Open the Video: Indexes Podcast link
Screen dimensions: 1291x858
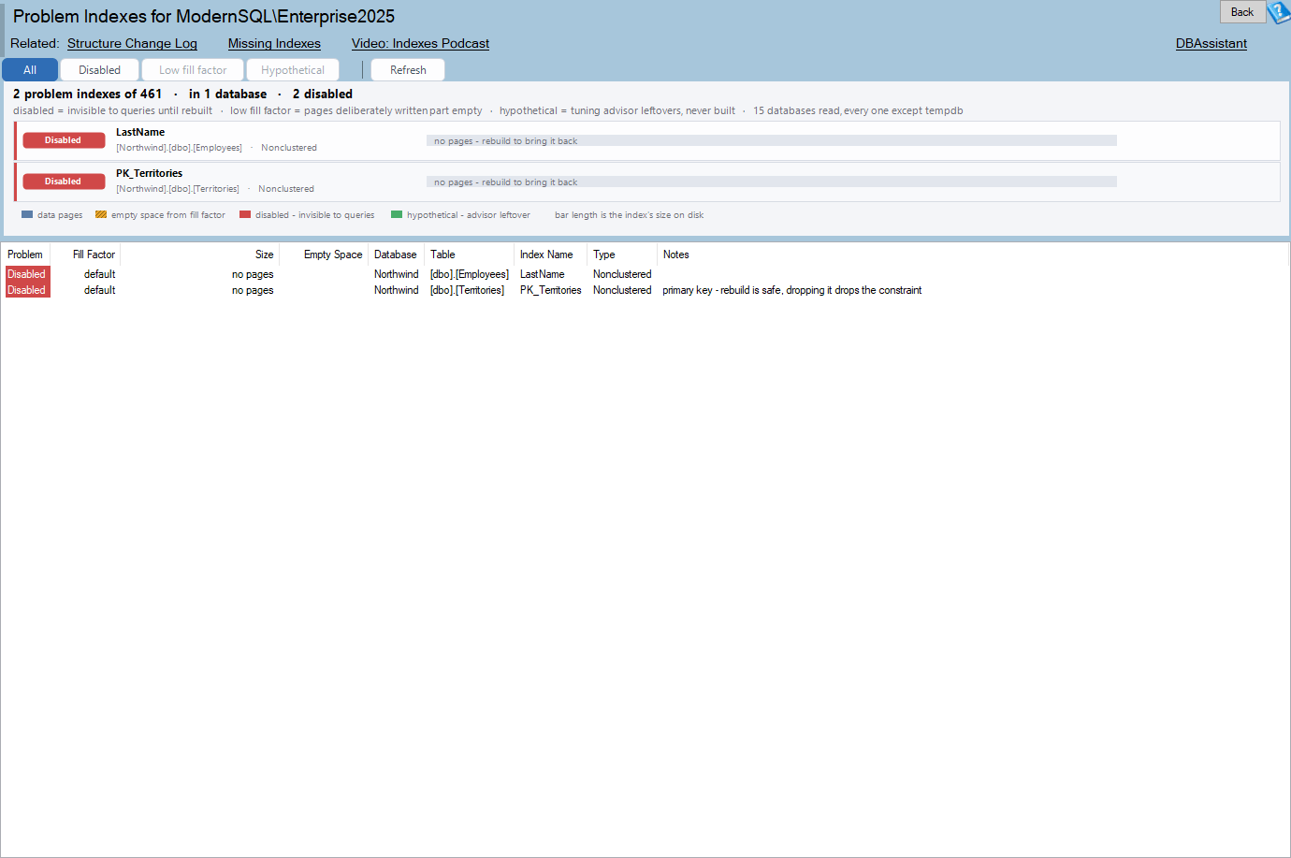[420, 43]
